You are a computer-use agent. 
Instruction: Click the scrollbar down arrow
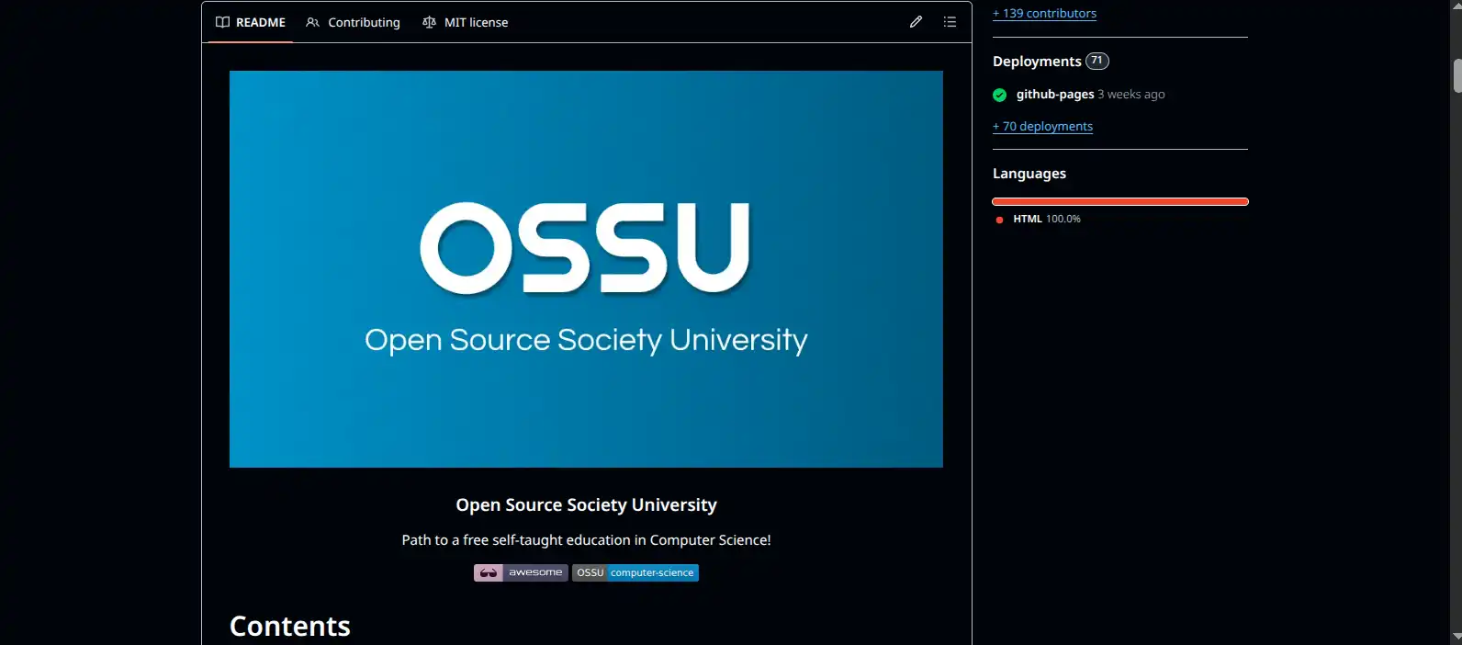coord(1456,637)
